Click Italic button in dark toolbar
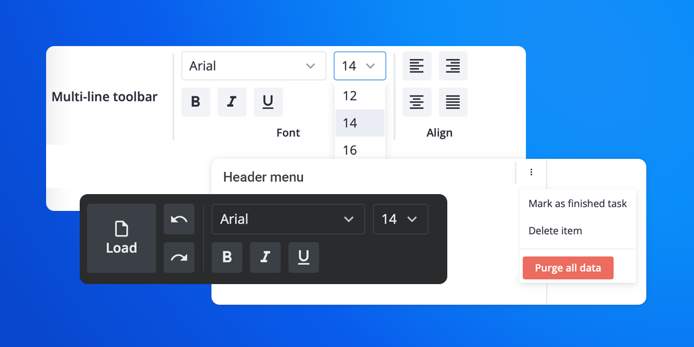This screenshot has width=694, height=347. (x=265, y=258)
